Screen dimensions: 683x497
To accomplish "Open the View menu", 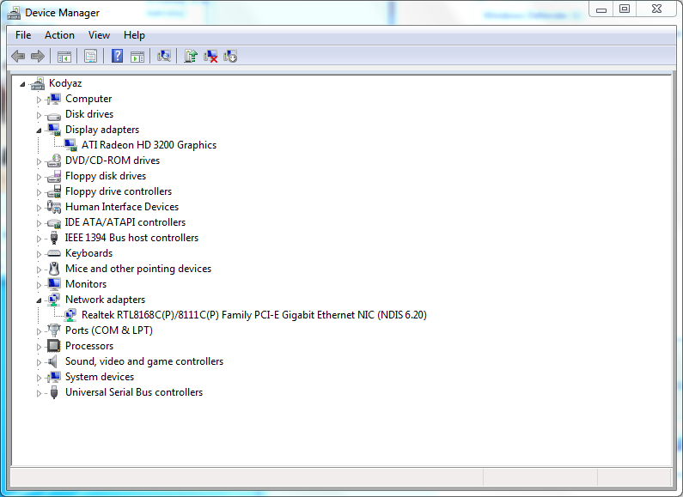I will pos(99,35).
